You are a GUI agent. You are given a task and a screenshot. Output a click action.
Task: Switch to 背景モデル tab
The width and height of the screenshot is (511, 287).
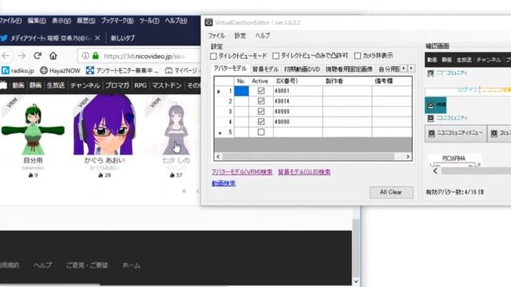[265, 69]
